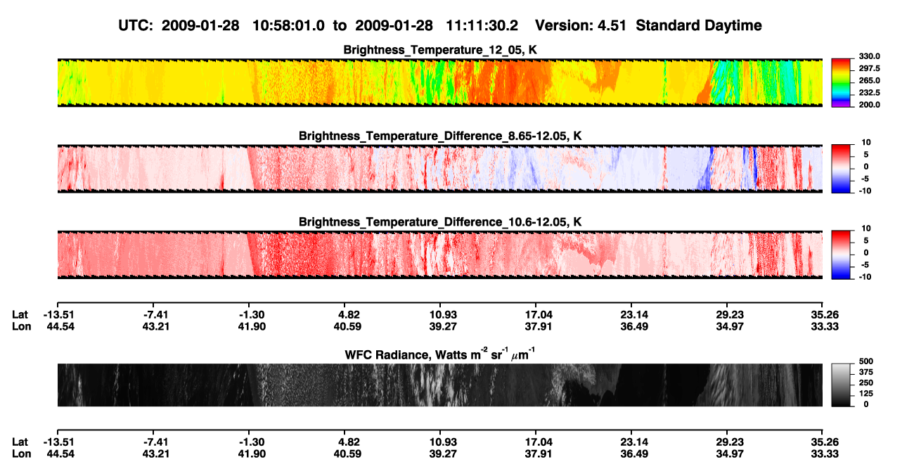914x469 pixels.
Task: Click latitude 29.23 on axis above WFC Radiance
Action: point(727,314)
